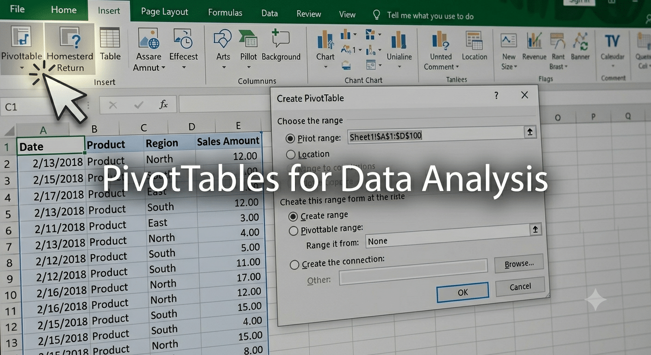
Task: Click the Assare Amnut picture icon
Action: click(x=148, y=39)
